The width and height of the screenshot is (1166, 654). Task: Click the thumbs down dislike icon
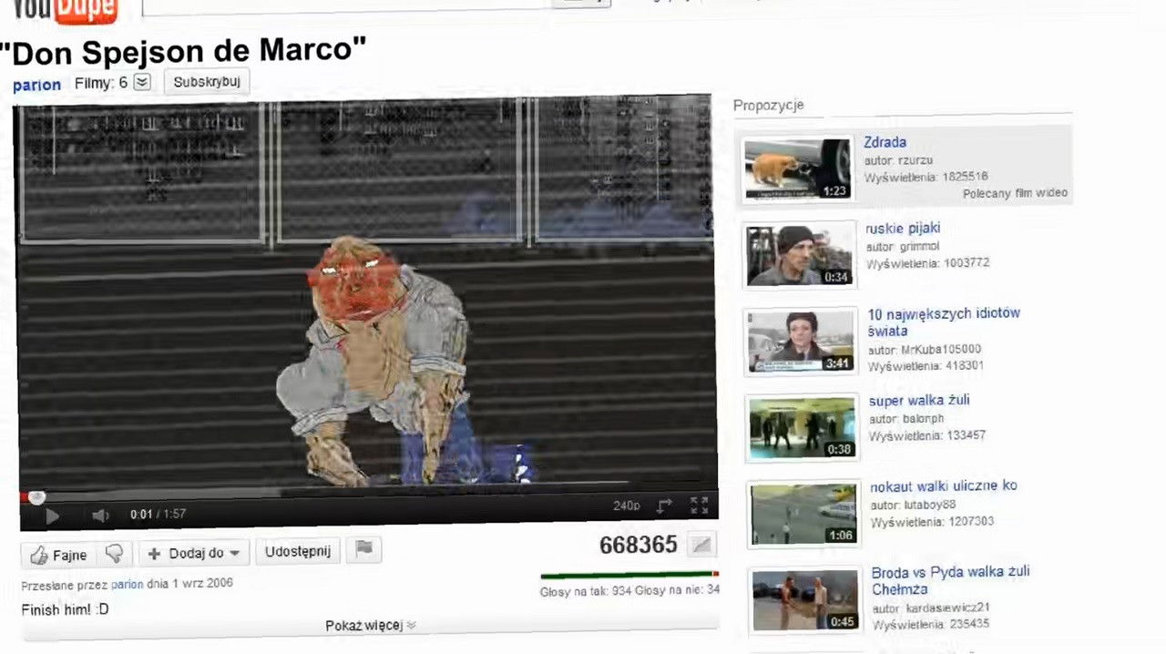click(114, 553)
